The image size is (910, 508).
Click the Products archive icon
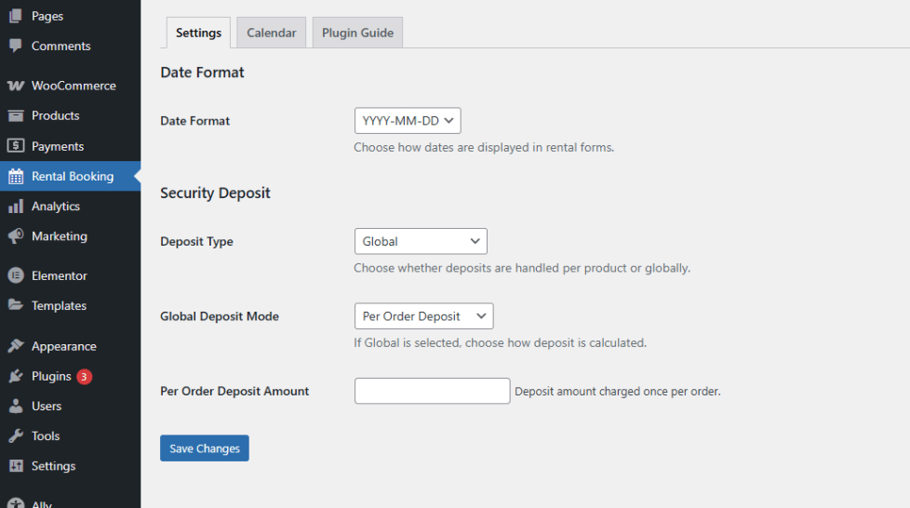16,115
